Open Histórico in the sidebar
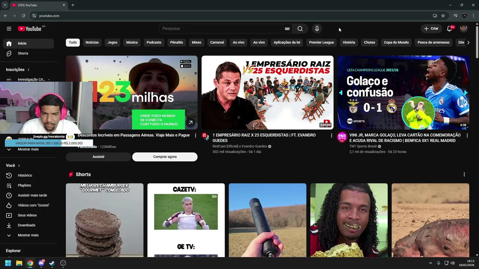This screenshot has height=269, width=479. (28, 175)
